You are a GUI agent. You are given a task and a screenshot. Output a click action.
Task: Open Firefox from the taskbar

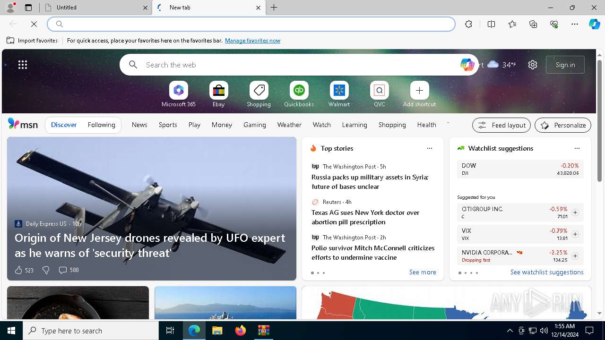pos(240,331)
